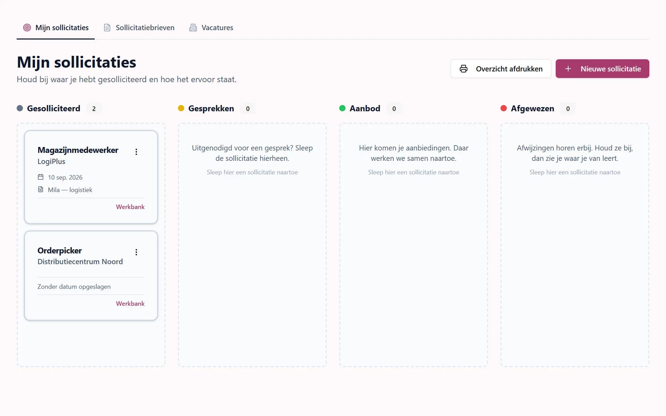666x416 pixels.
Task: Click the yellow Gesprekken status dot
Action: [181, 108]
